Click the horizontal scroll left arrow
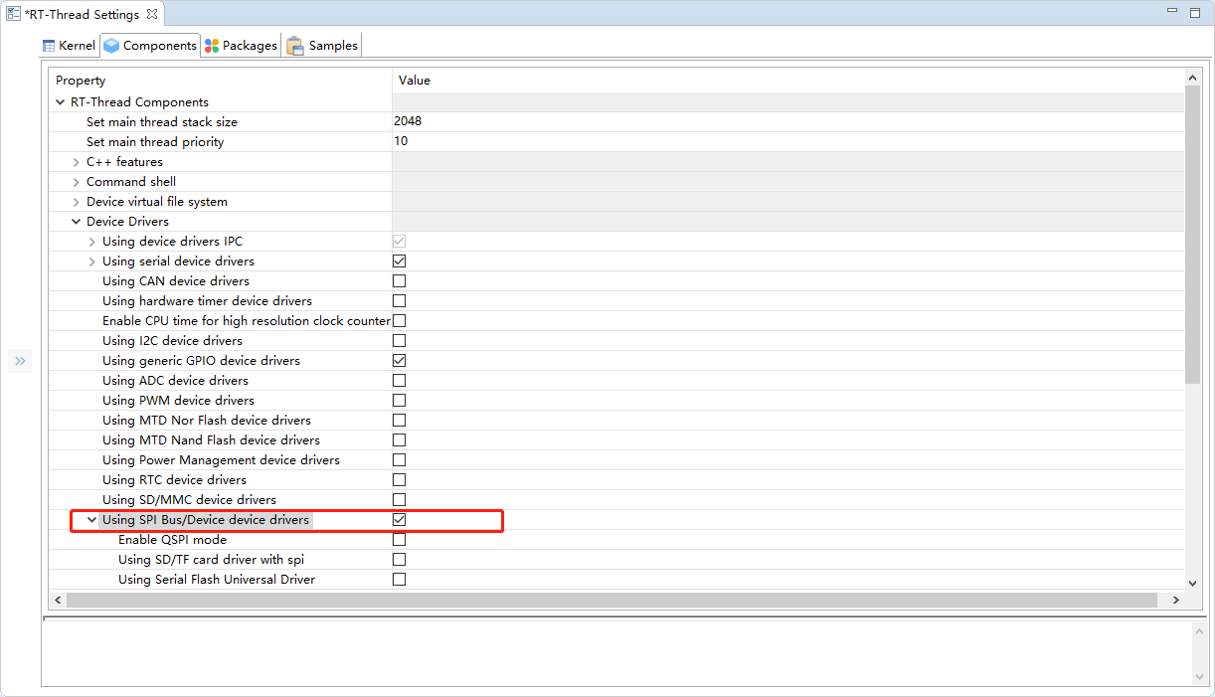The image size is (1215, 697). [58, 601]
